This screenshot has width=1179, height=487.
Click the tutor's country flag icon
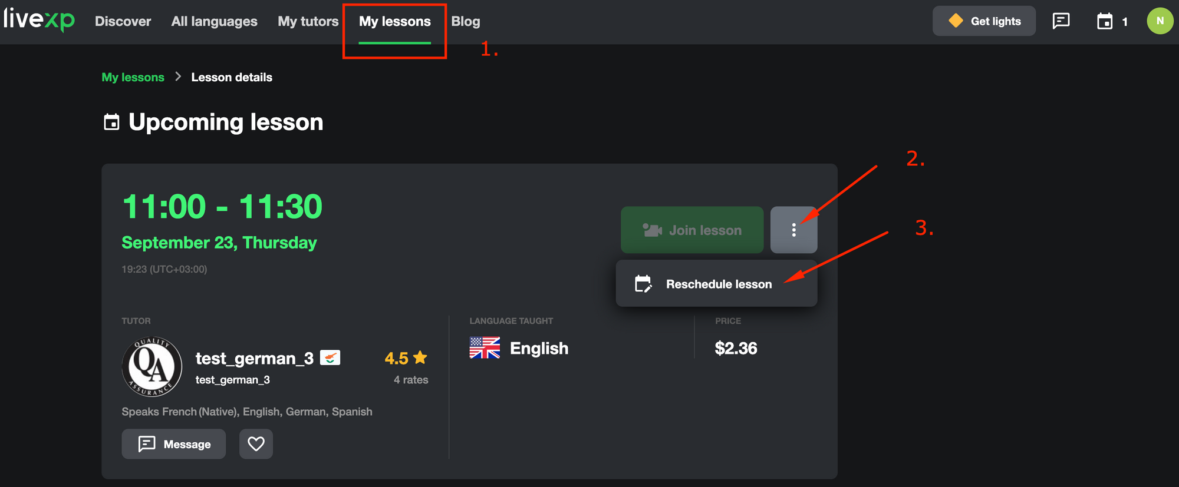point(330,357)
